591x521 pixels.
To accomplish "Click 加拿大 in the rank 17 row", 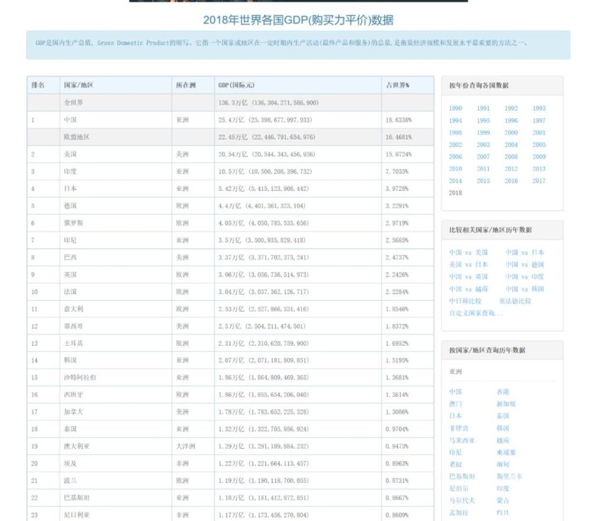I will (73, 412).
